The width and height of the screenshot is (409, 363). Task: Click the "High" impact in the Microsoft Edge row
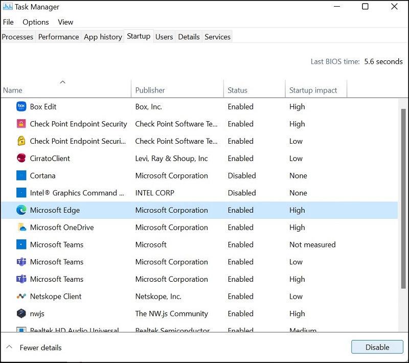pos(297,210)
